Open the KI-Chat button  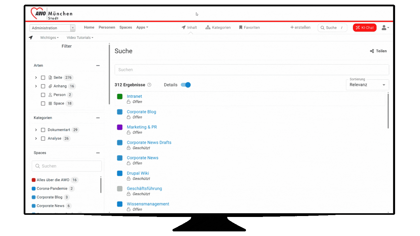tap(365, 28)
